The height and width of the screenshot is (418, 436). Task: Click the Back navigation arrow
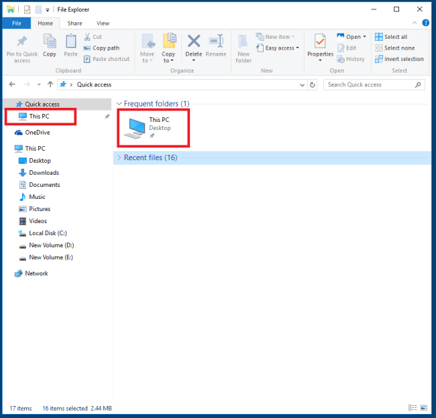pyautogui.click(x=12, y=84)
